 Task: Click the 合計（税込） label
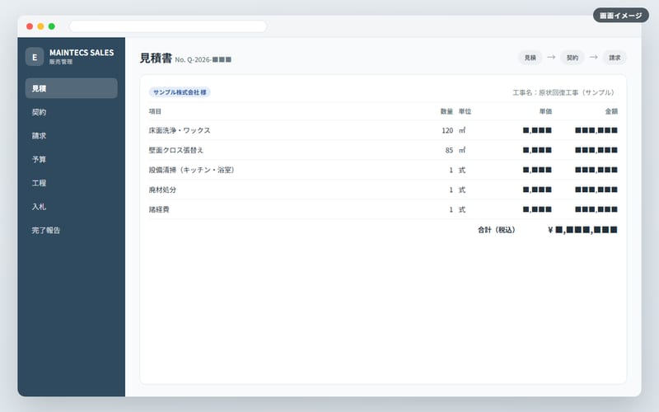pos(498,230)
